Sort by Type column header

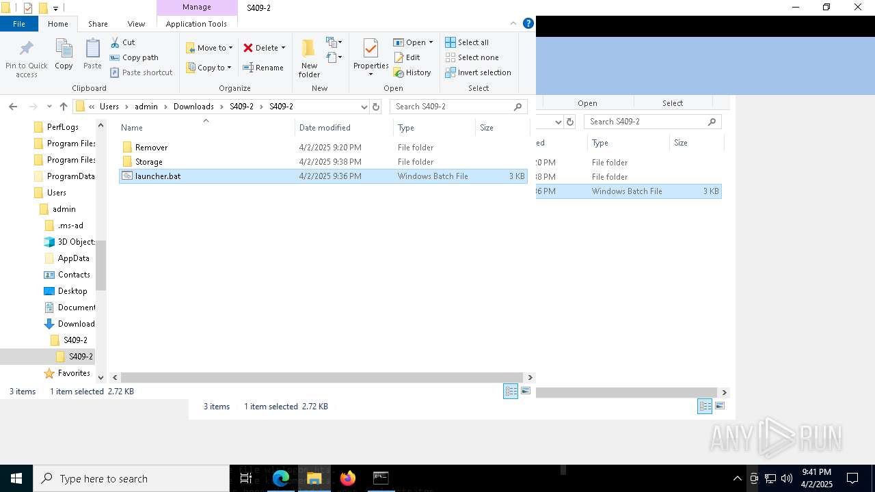tap(406, 128)
